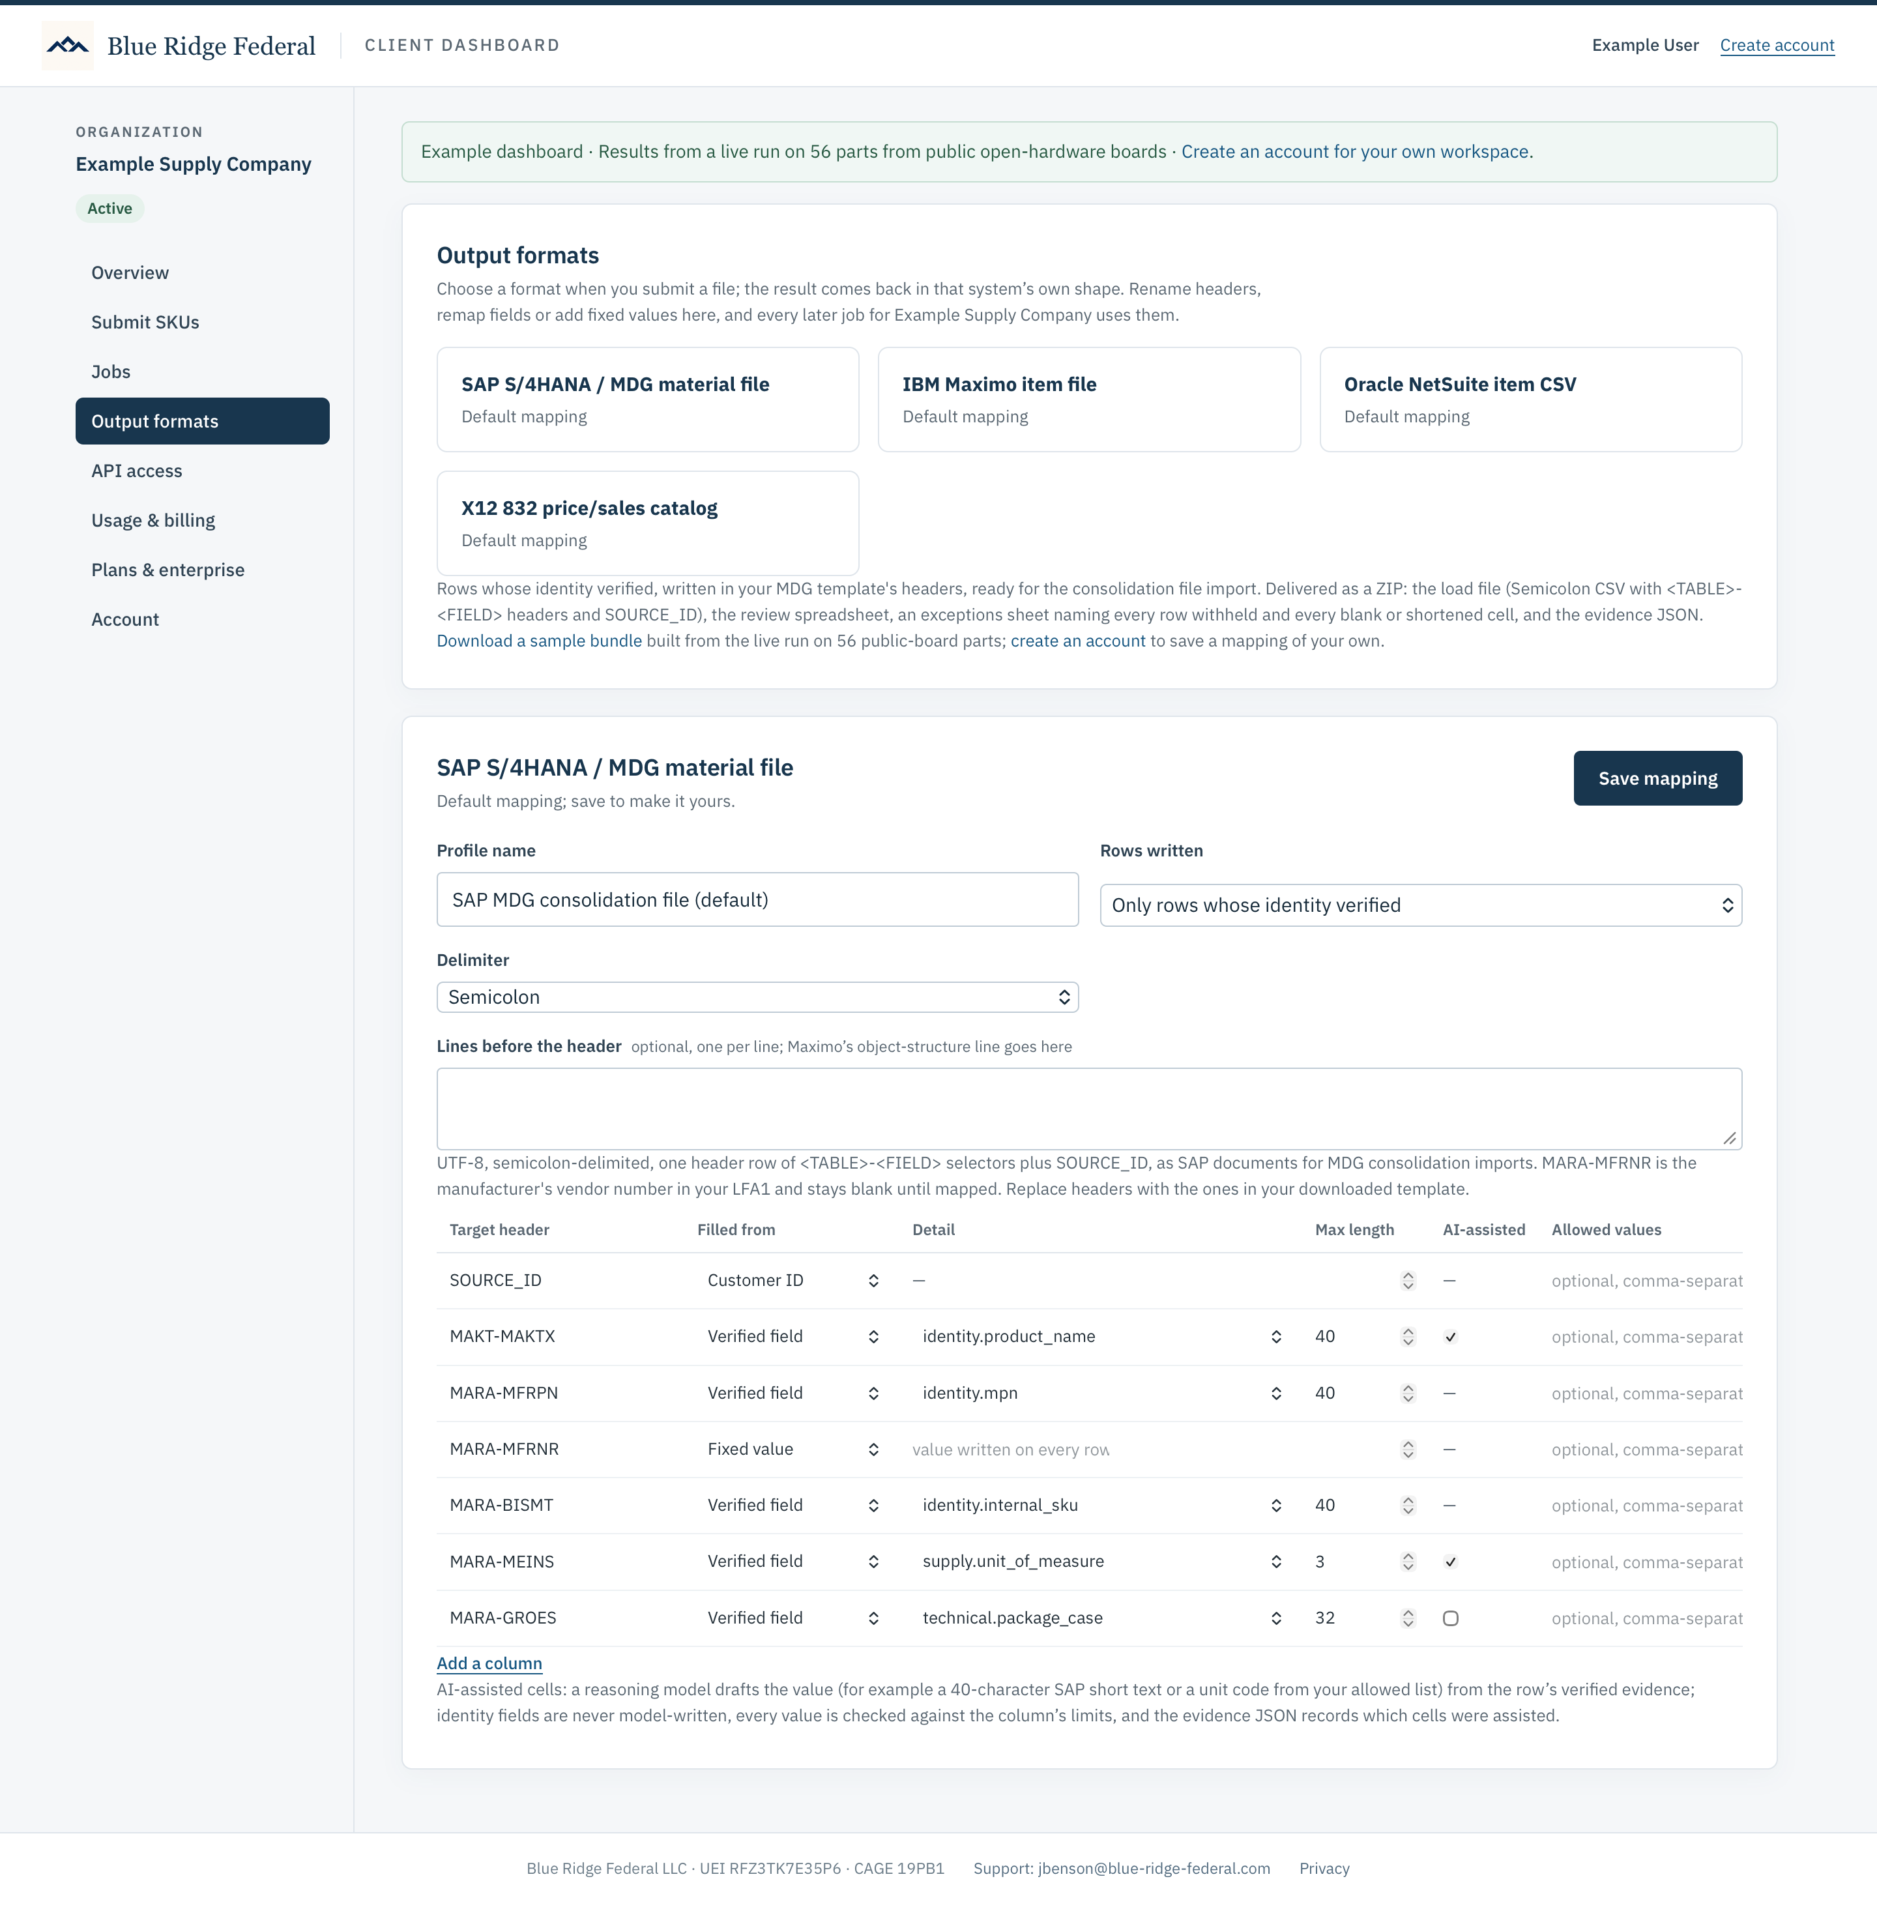The height and width of the screenshot is (1911, 1877).
Task: Open technical.package_case detail dropdown
Action: (x=1099, y=1617)
